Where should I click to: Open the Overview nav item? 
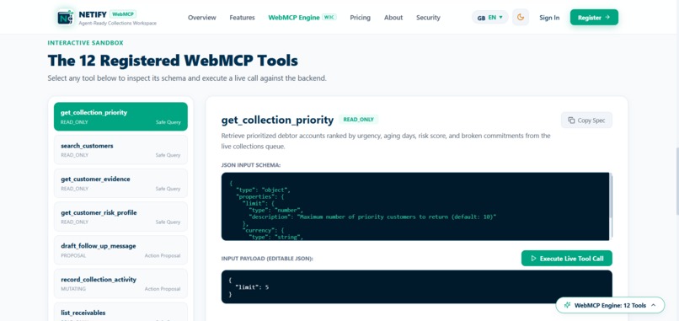pos(202,18)
